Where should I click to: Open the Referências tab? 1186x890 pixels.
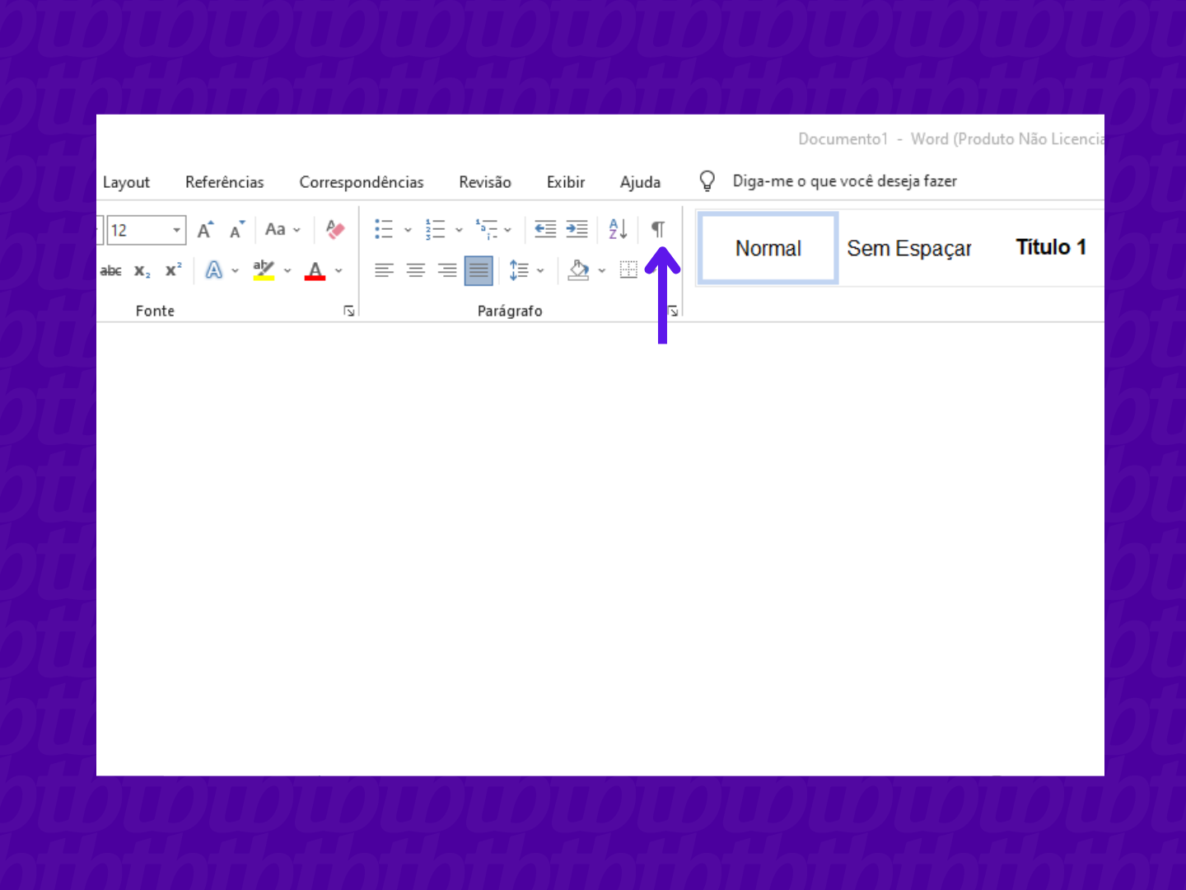[224, 182]
